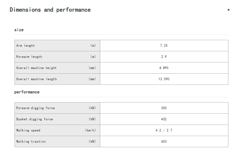Click the Overall machine length label
237x150 pixels.
(x=36, y=79)
